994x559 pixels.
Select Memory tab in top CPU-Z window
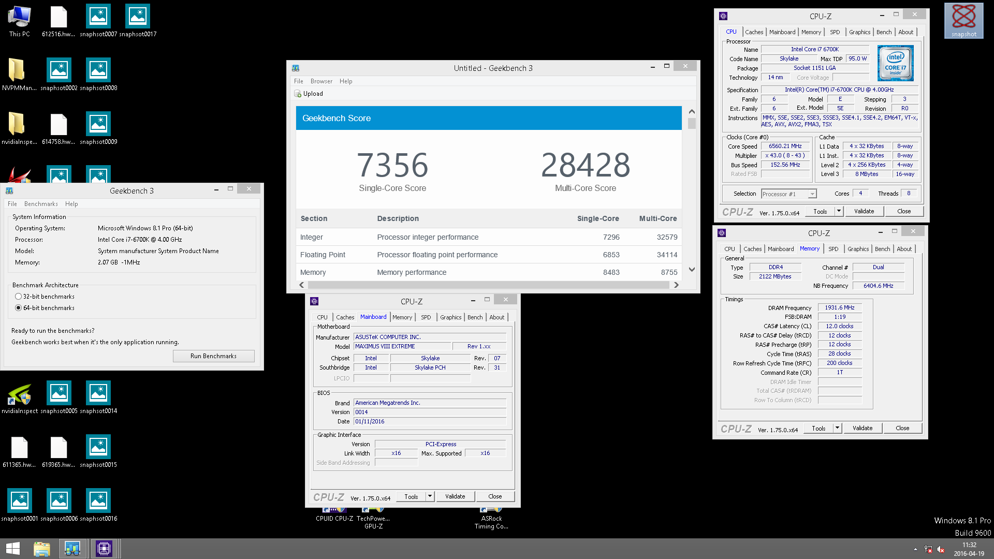click(811, 32)
